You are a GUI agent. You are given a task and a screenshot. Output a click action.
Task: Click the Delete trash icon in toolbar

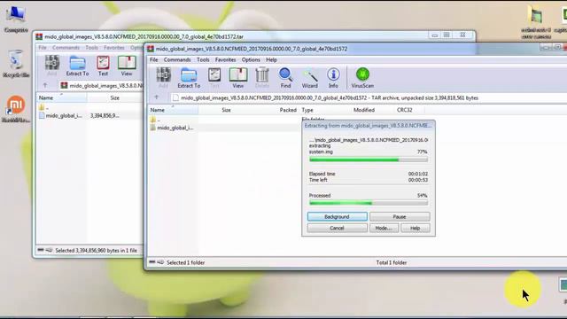coord(262,77)
